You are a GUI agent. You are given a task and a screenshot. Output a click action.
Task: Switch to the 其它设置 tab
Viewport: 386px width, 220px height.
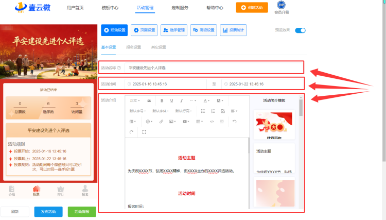click(x=159, y=47)
